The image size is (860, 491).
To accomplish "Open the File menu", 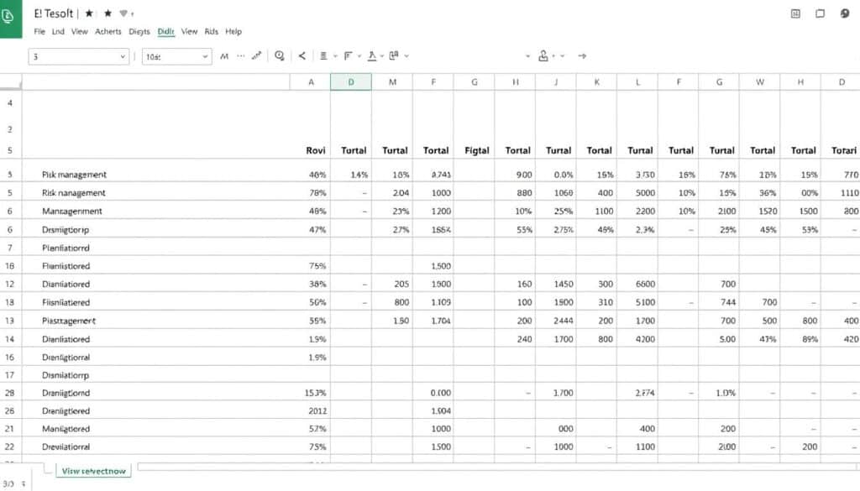I will pyautogui.click(x=39, y=32).
